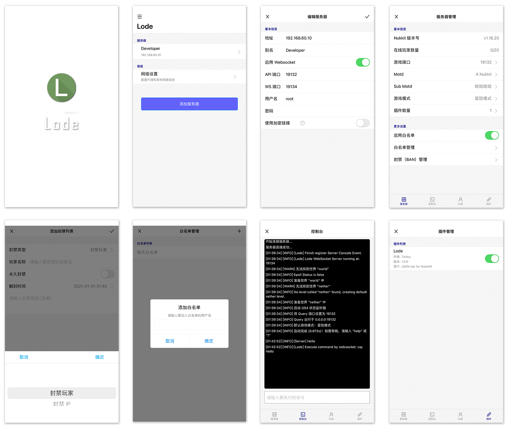The height and width of the screenshot is (430, 513).
Task: Switch to 控制台 tab on the 服务器管理 screen
Action: tap(432, 201)
